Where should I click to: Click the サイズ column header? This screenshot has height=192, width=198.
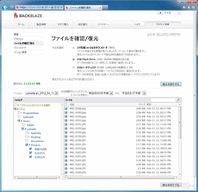coord(142,105)
